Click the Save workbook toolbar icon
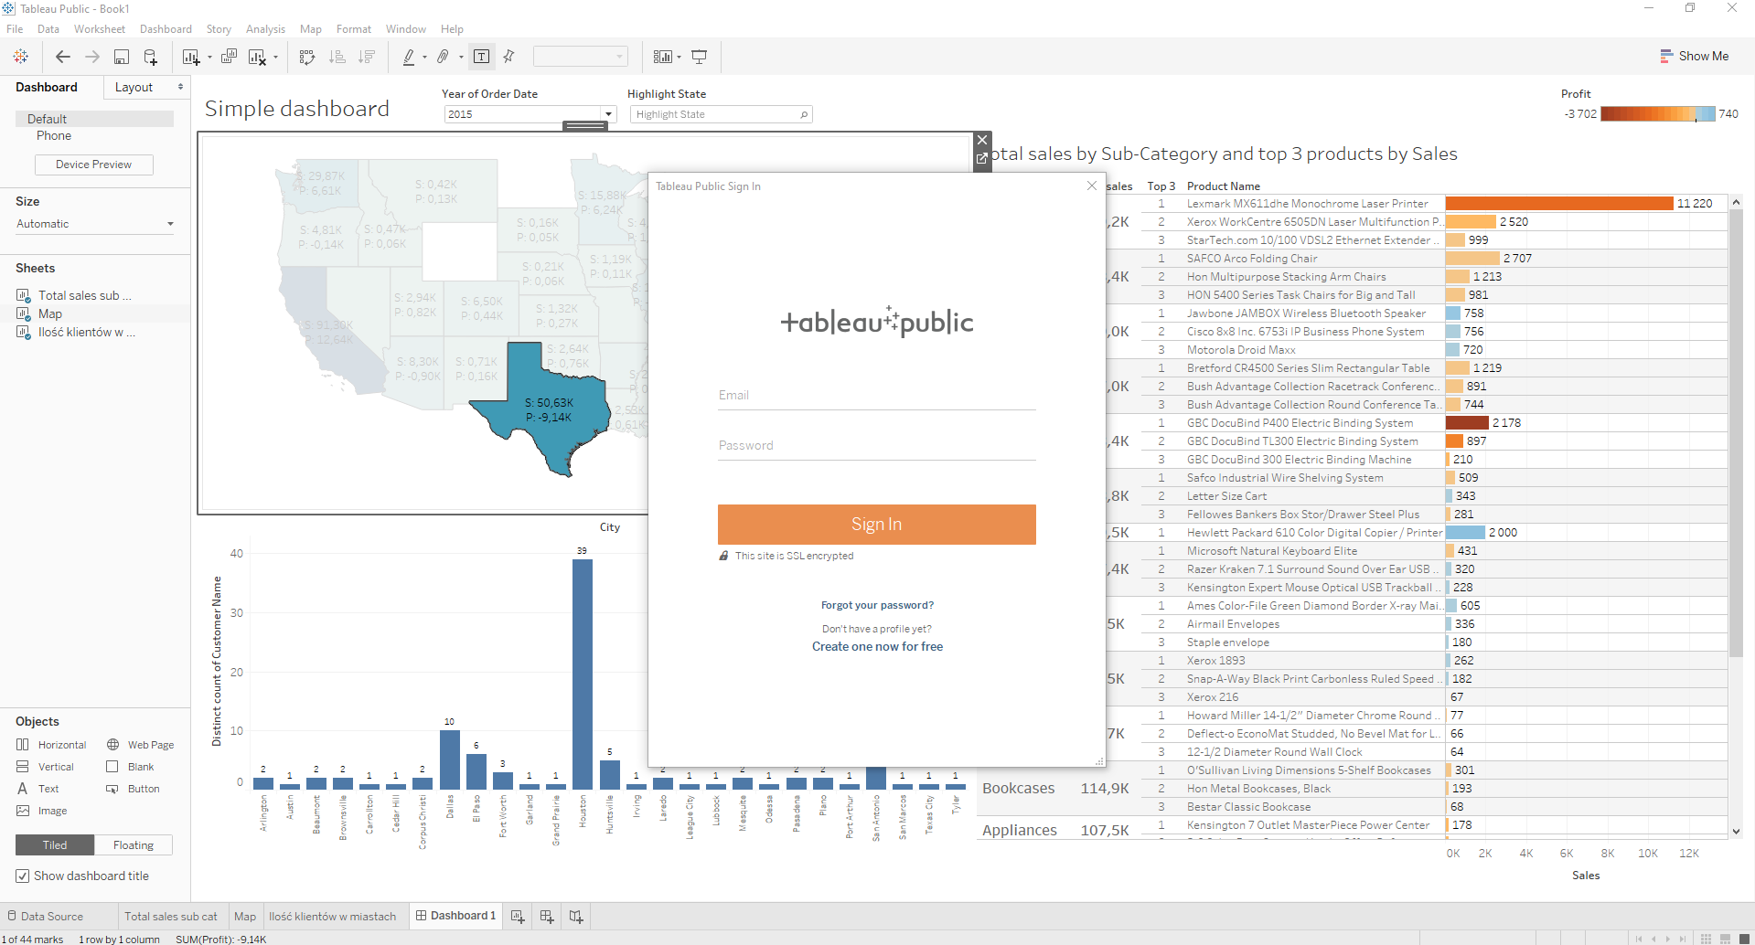1755x945 pixels. point(121,57)
